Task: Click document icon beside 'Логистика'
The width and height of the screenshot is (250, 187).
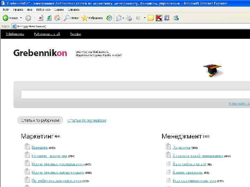Action: (168, 146)
